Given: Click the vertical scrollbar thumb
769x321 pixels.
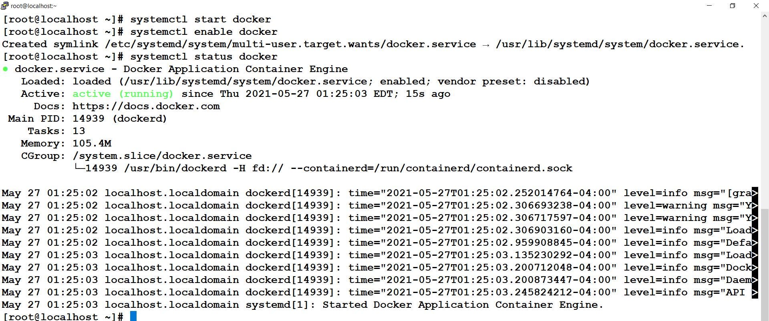Looking at the screenshot, I should [x=765, y=265].
